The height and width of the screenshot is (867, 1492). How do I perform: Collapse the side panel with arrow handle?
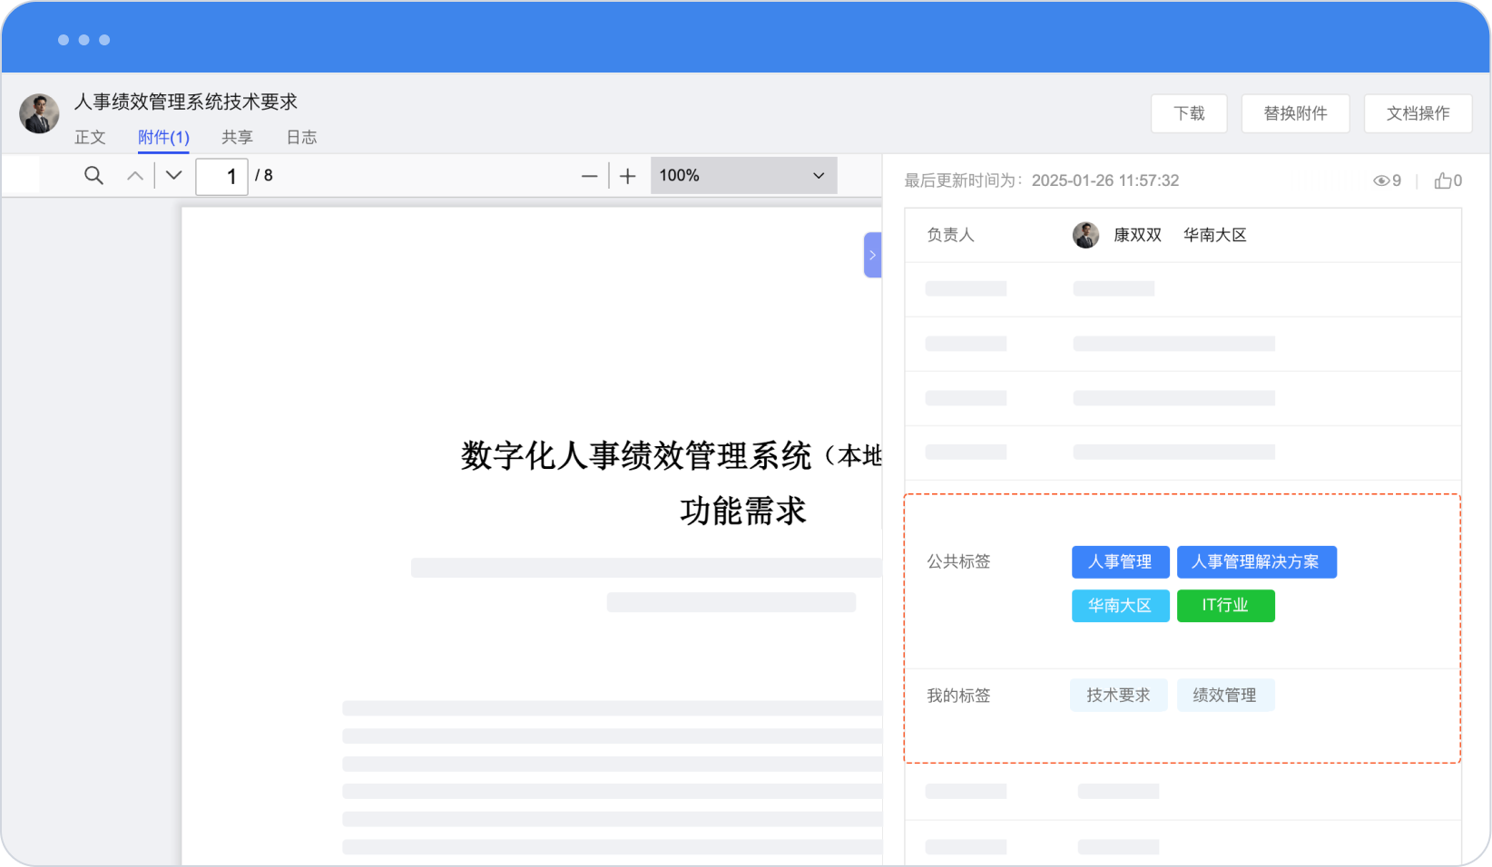tap(872, 255)
